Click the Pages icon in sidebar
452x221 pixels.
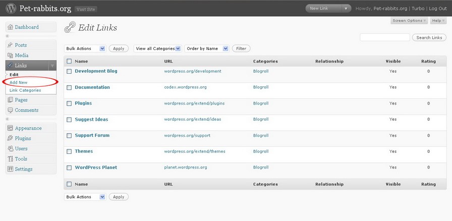pos(11,100)
